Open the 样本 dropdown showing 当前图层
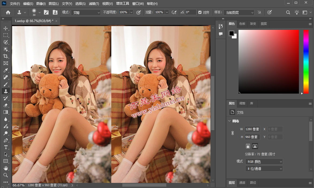Screen dimensions: 314x188 click(x=239, y=13)
